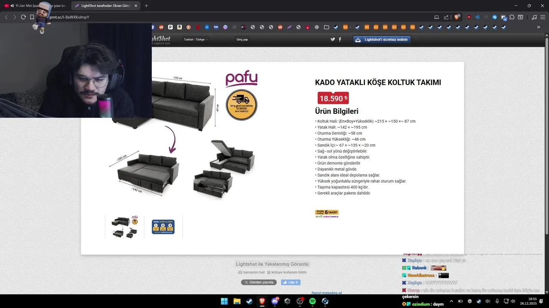
Task: Open Brave Shields lion icon
Action: [x=457, y=17]
